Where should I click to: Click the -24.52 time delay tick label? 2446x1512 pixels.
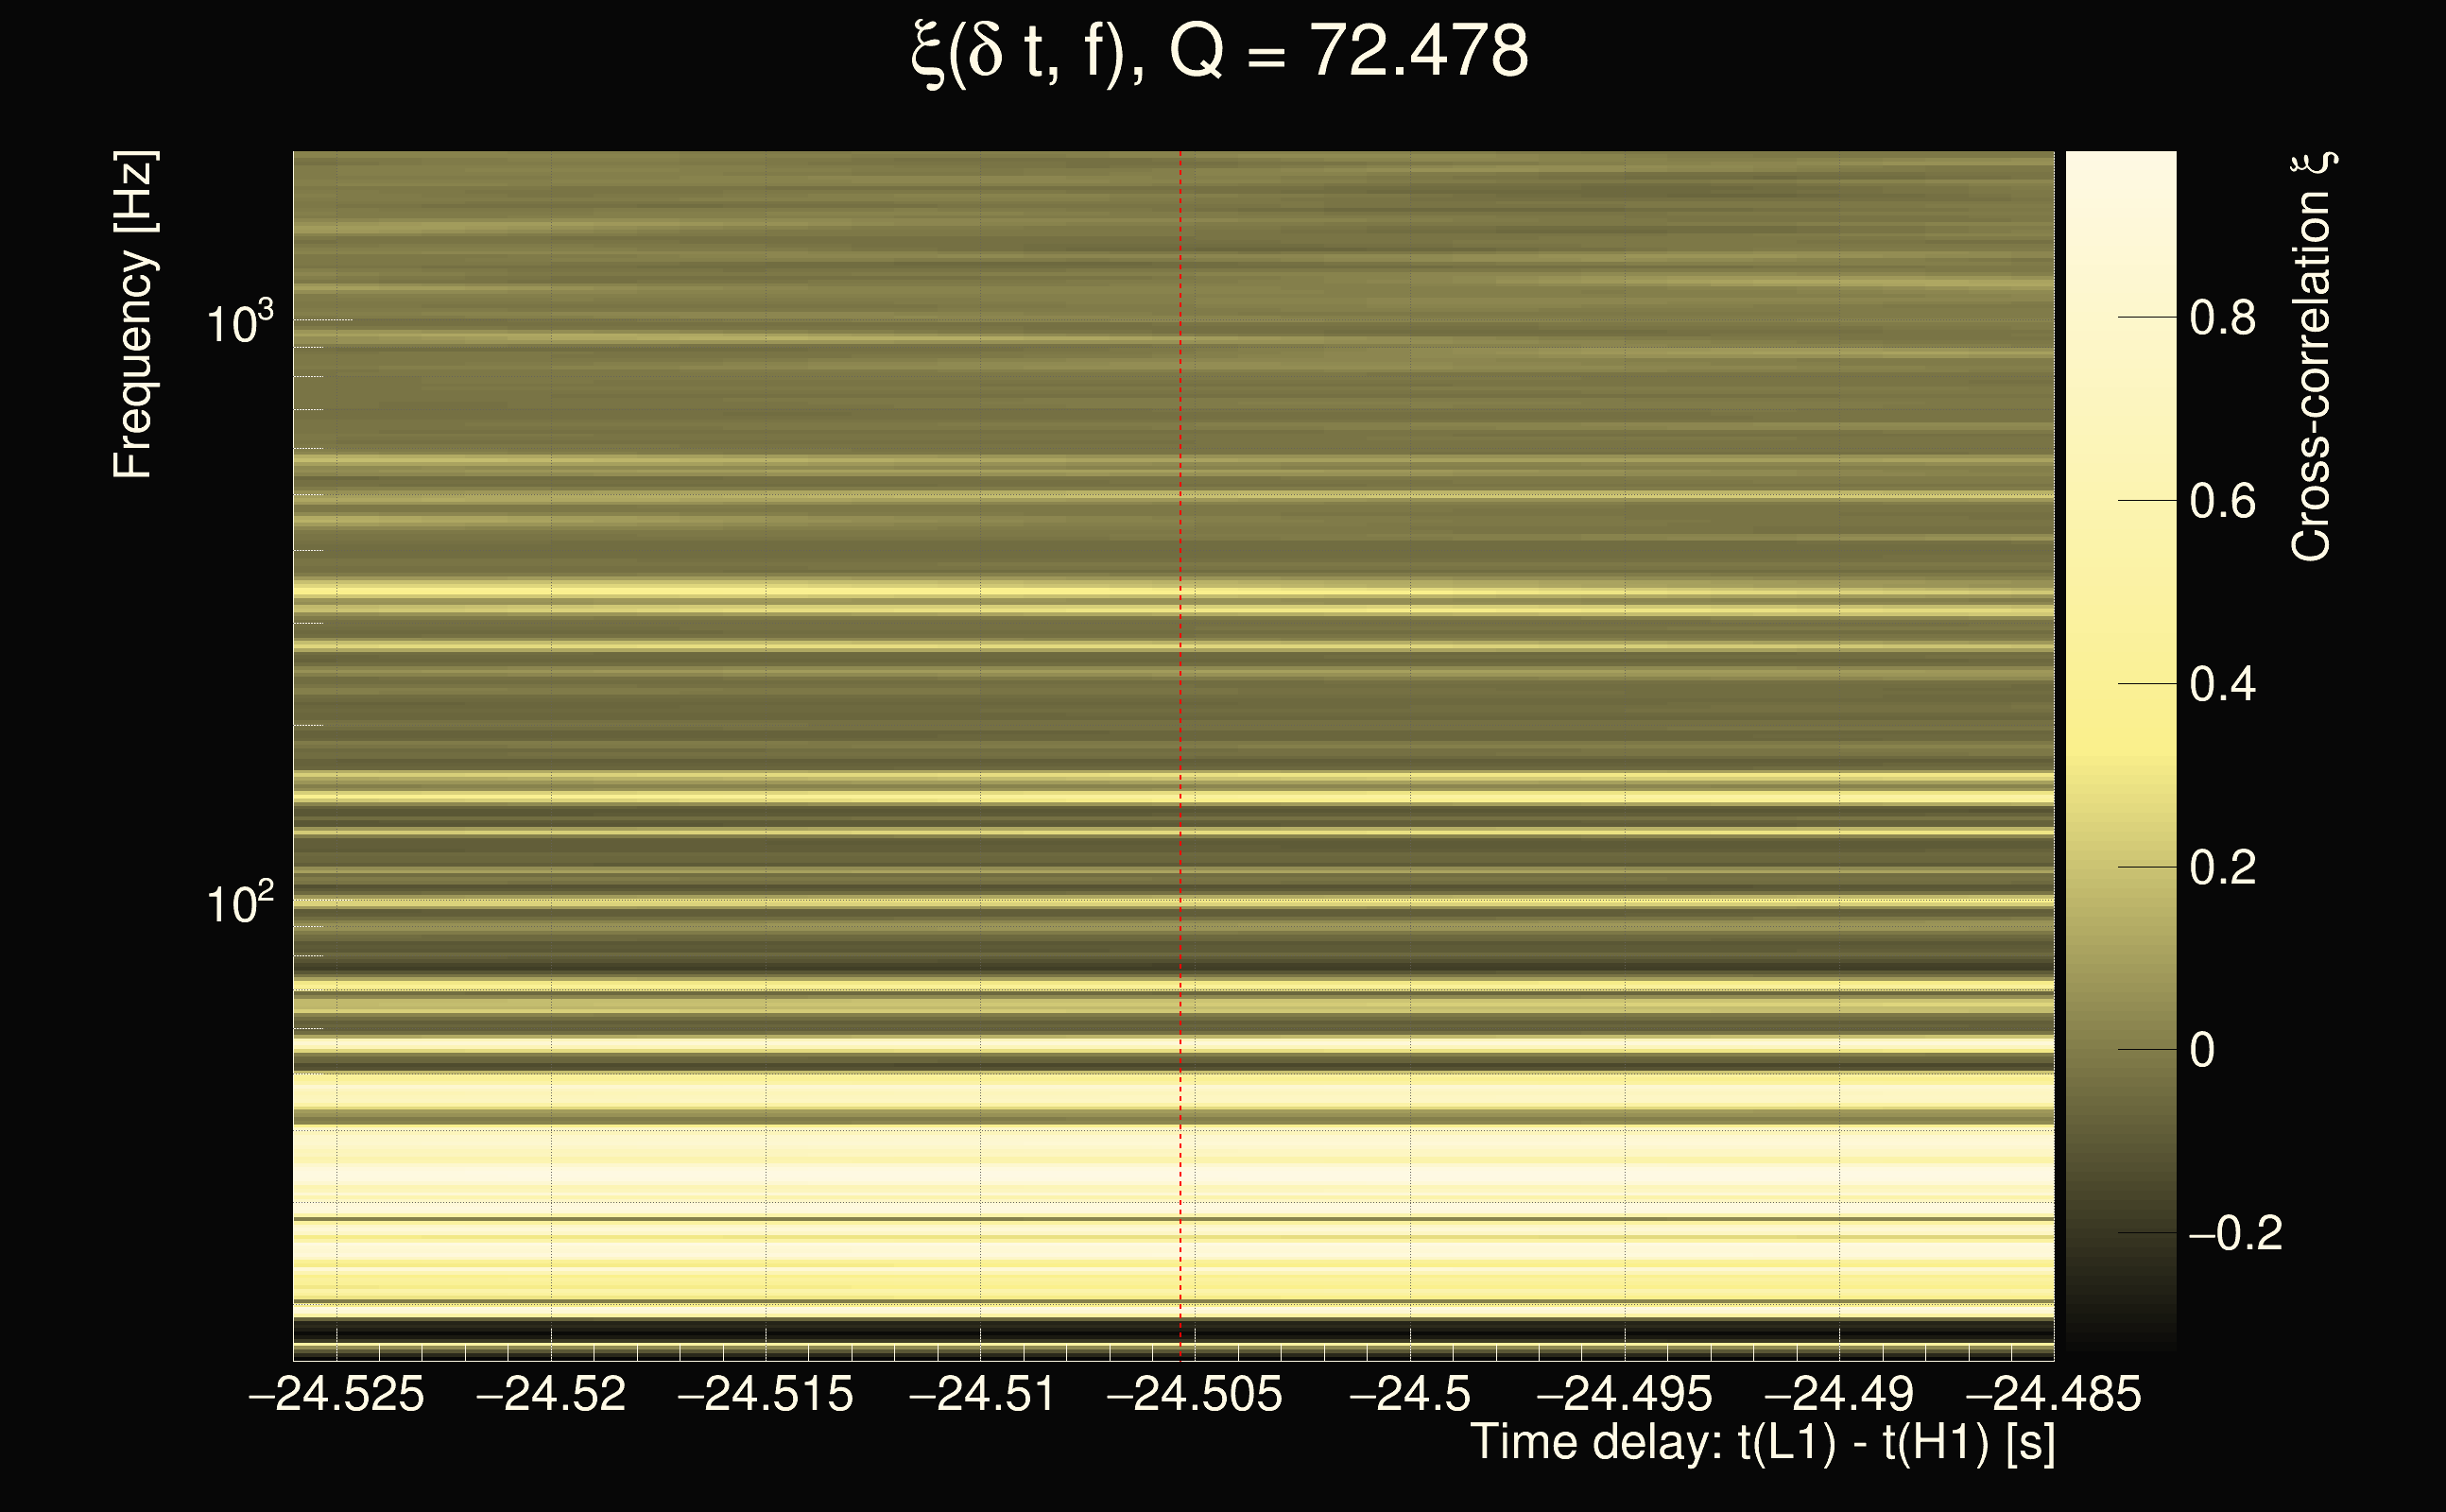(x=551, y=1394)
